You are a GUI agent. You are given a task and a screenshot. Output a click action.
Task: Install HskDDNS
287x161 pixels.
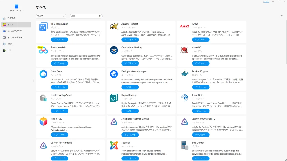(59, 135)
